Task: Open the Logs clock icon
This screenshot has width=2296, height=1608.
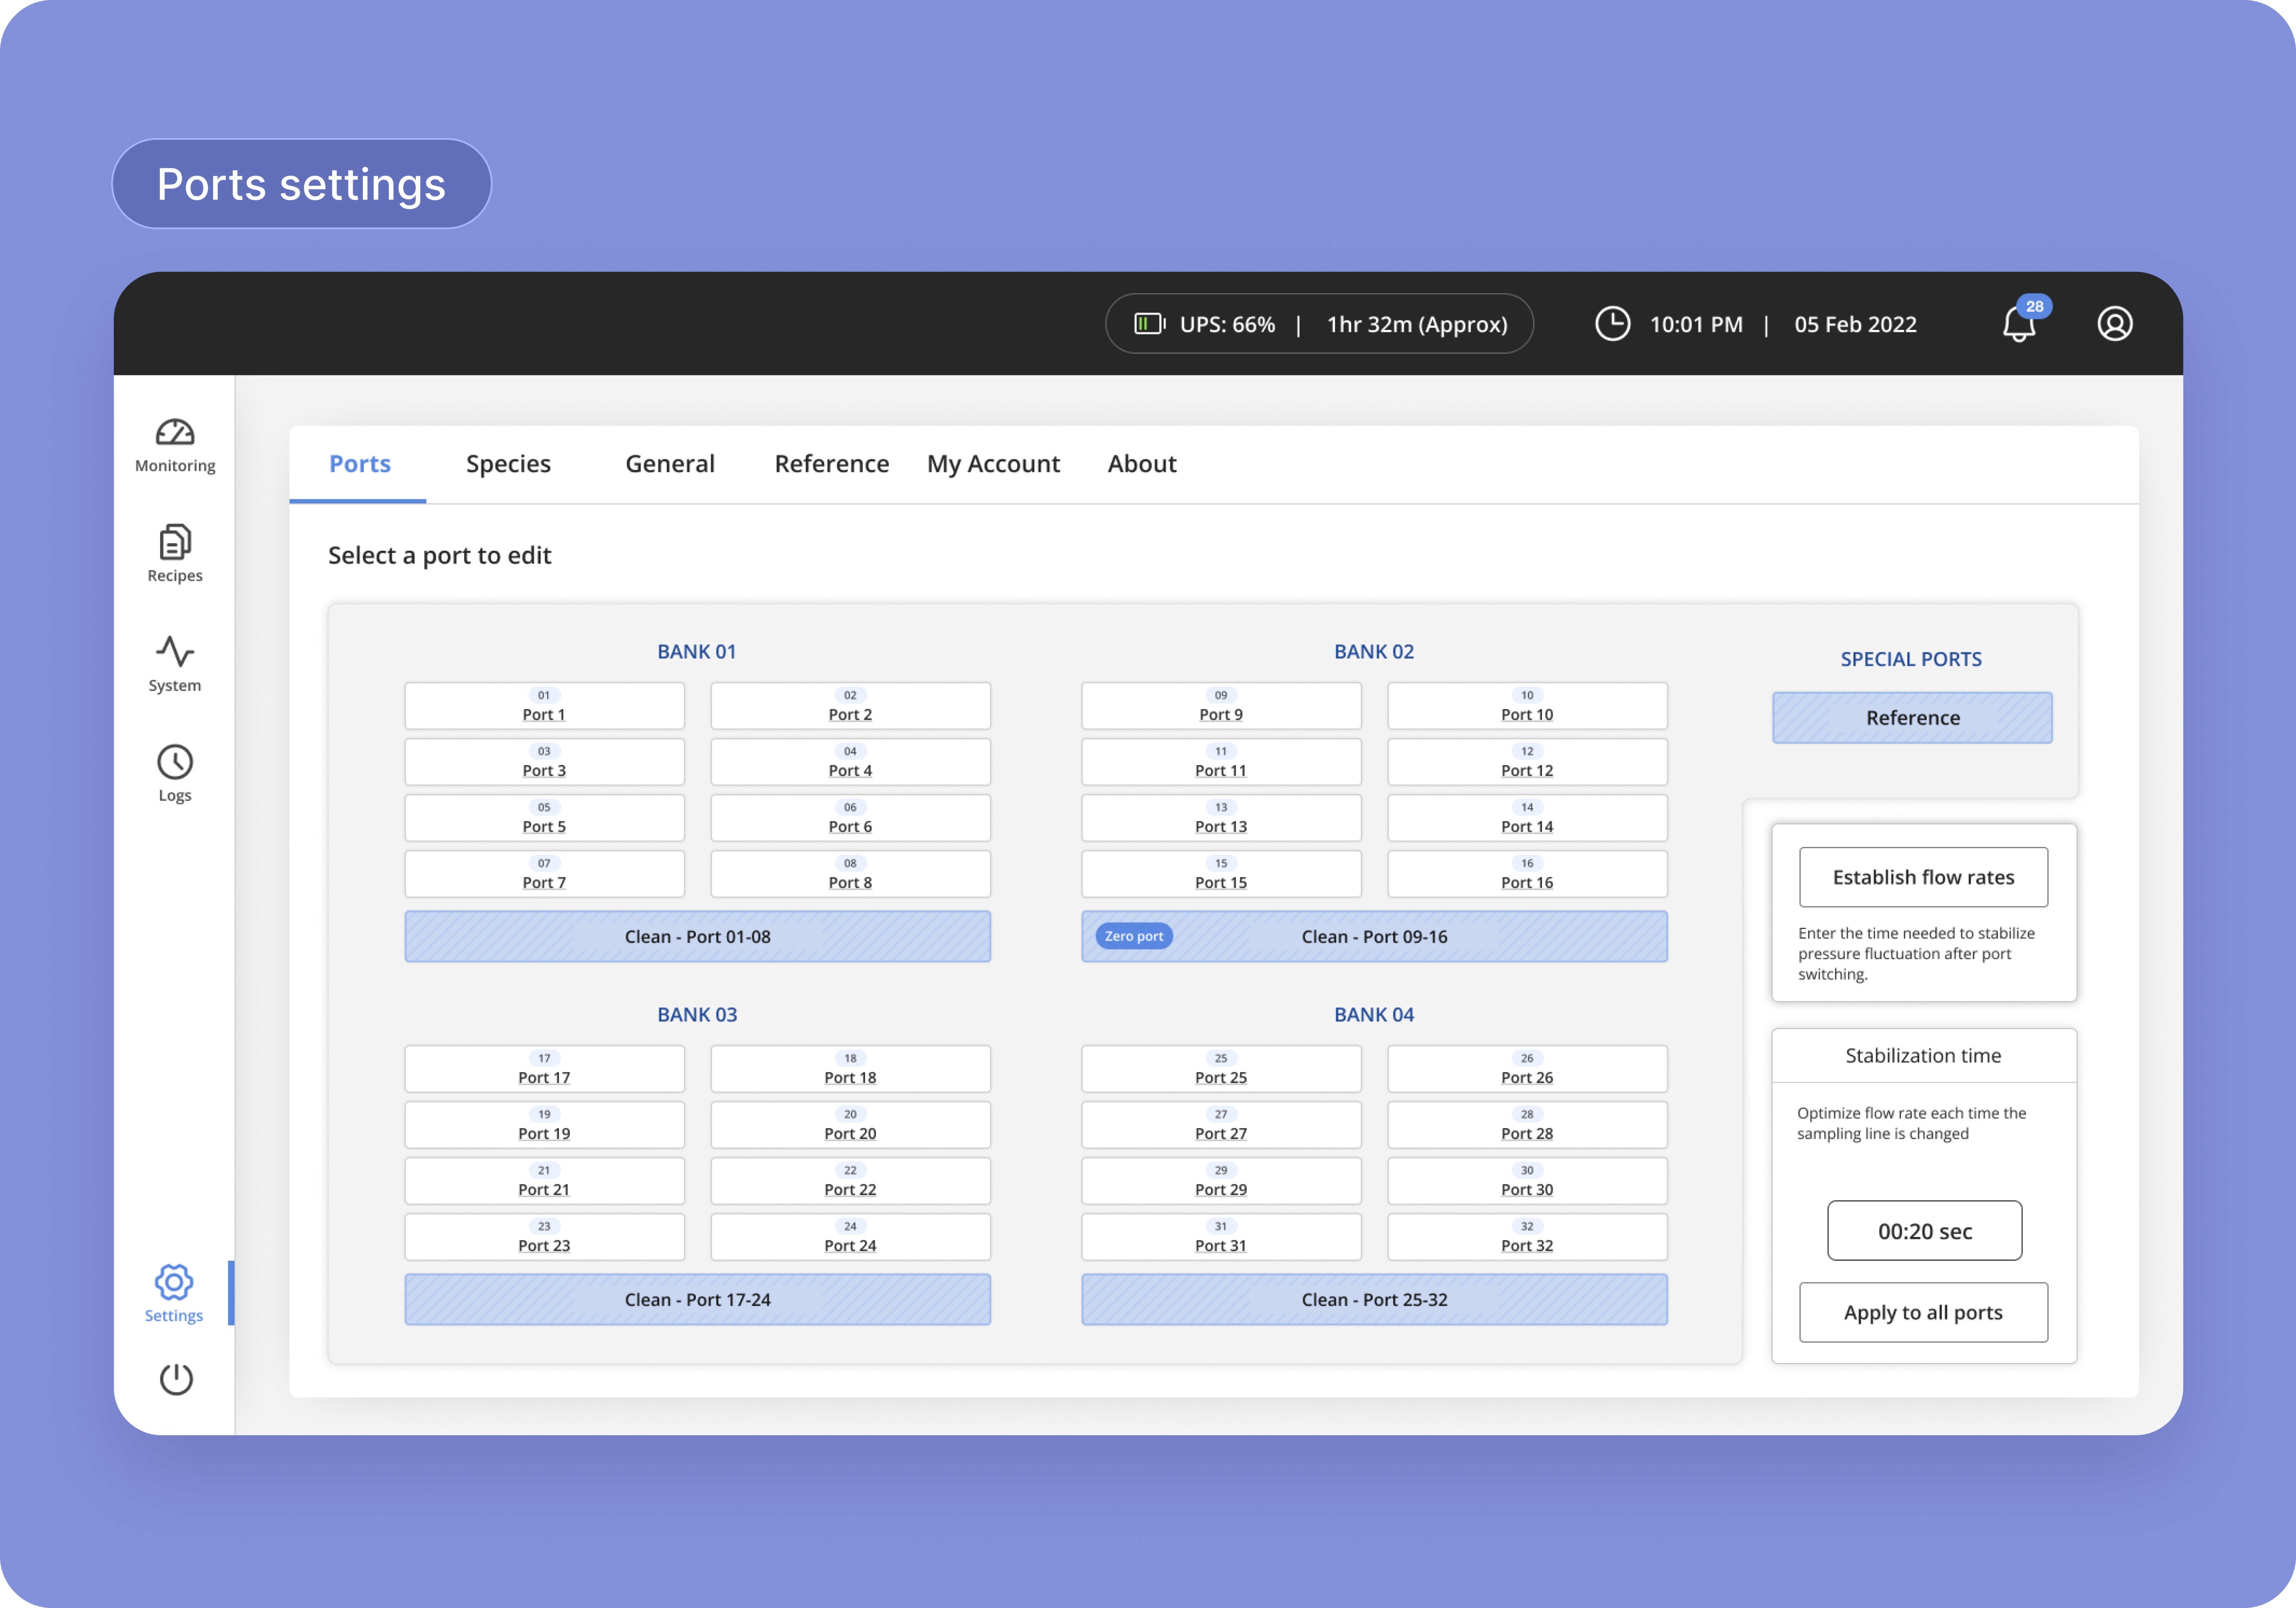Action: coord(175,762)
